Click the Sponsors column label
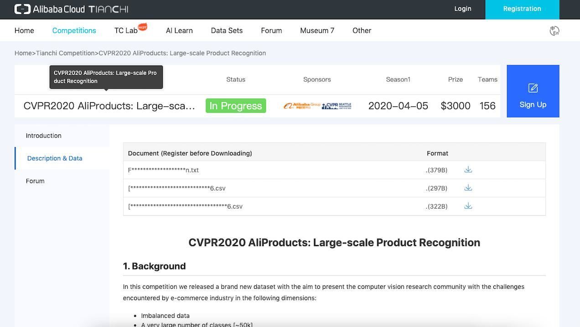580x327 pixels. [x=317, y=79]
